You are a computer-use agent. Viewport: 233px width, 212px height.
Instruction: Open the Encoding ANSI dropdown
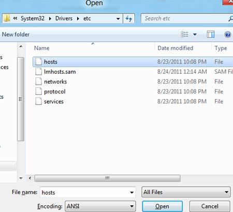pyautogui.click(x=100, y=206)
